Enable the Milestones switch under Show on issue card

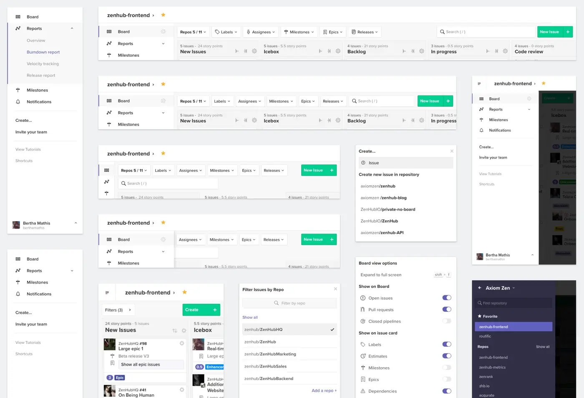pos(447,368)
